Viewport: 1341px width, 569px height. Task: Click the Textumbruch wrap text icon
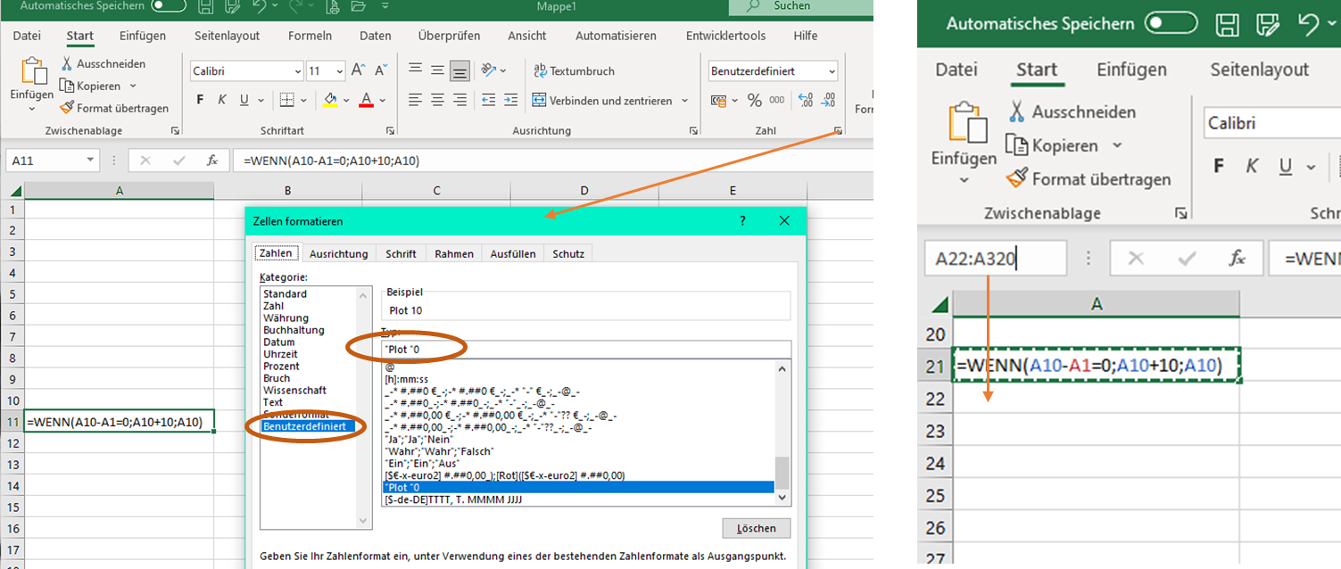(x=541, y=70)
